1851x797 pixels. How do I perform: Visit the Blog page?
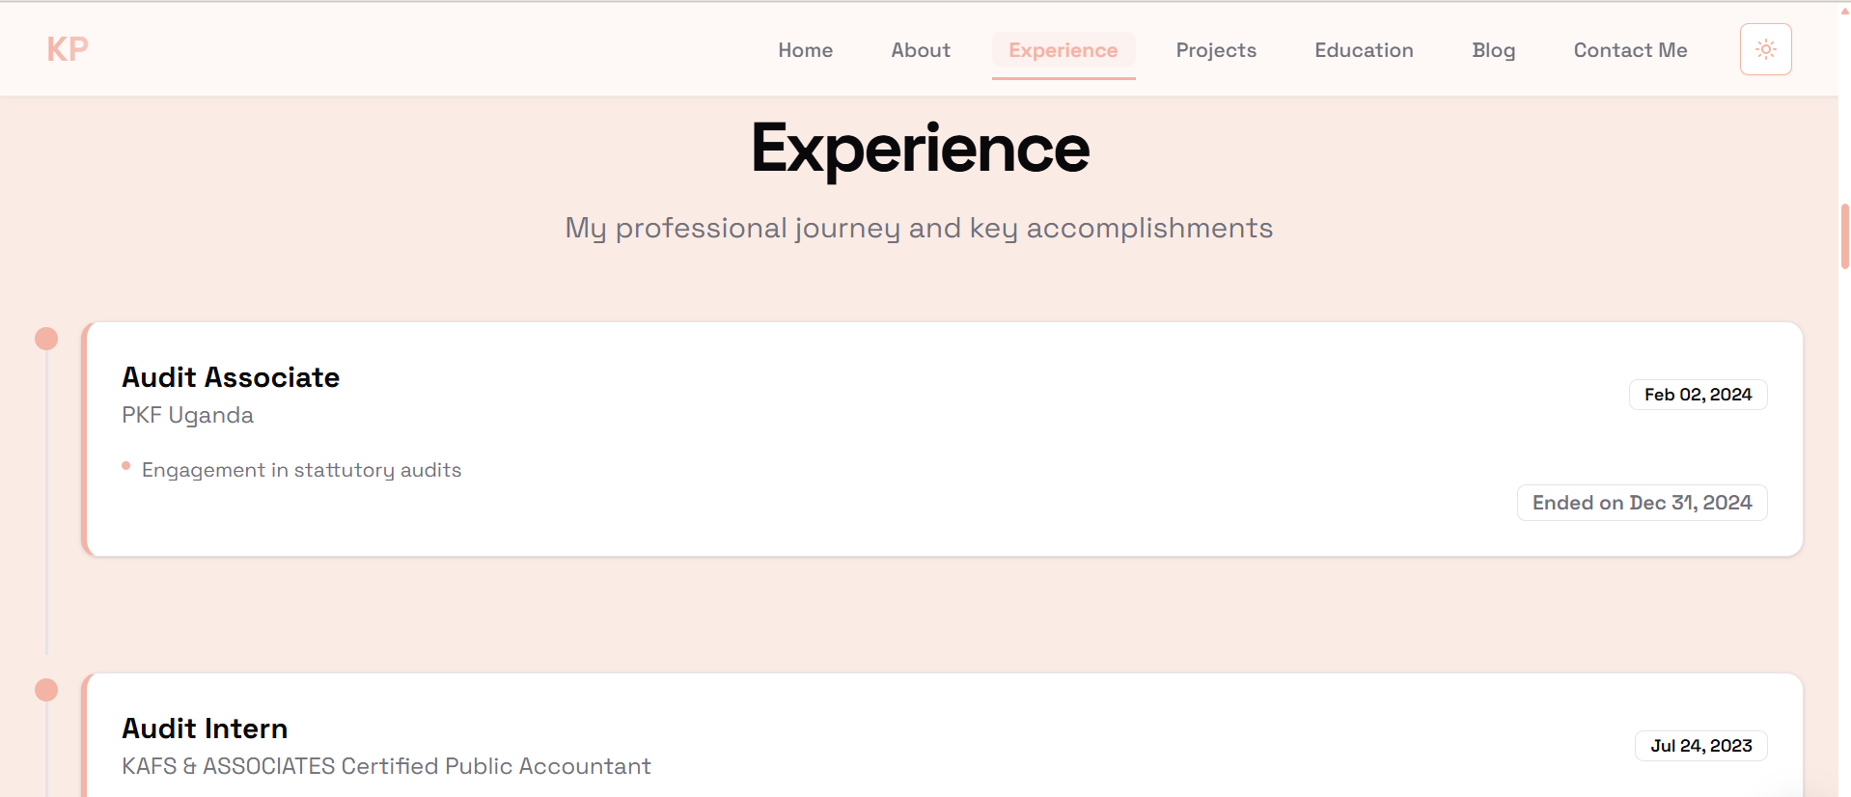[x=1493, y=50]
